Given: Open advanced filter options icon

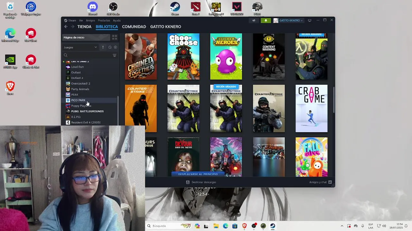Looking at the screenshot, I should click(x=114, y=55).
